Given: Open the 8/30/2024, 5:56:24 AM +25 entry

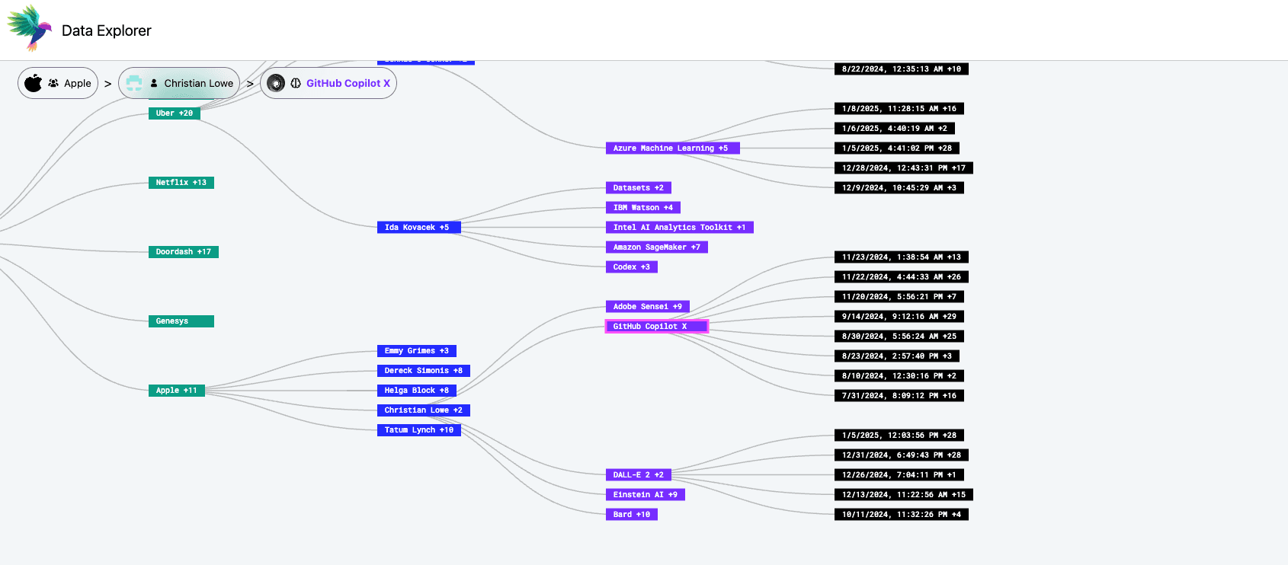Looking at the screenshot, I should point(899,337).
